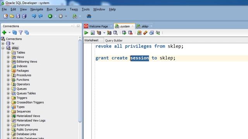Screen dimensions: 248x139
Task: Open the SQL Worksheet icon in main toolbar
Action: coord(75,16)
